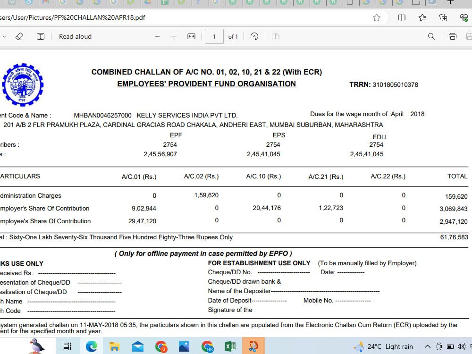Click the TOTAL column header
This screenshot has height=354, width=472.
pyautogui.click(x=457, y=176)
